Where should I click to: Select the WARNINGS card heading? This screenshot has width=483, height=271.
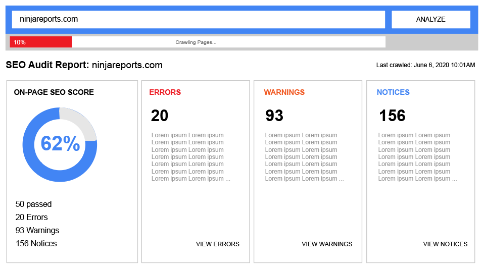pos(284,92)
